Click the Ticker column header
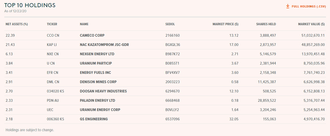Screen dimensions: 330x136 point(52,24)
